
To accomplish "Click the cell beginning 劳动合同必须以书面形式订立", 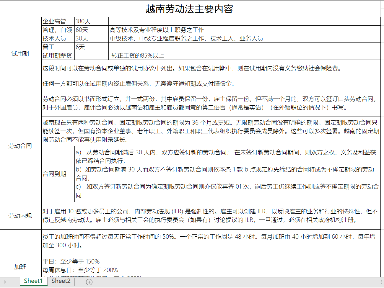I will [211, 103].
